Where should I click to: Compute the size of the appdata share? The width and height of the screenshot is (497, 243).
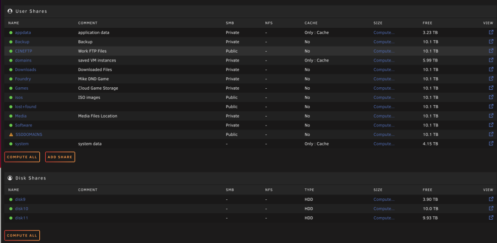point(384,33)
